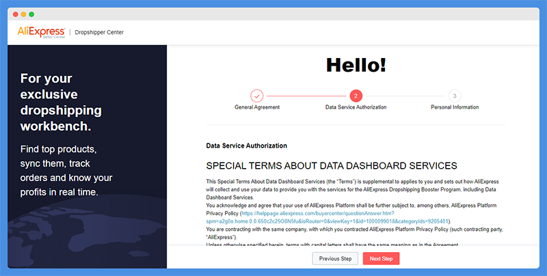The image size is (547, 276).
Task: Go back with the Previous Step button
Action: point(335,258)
